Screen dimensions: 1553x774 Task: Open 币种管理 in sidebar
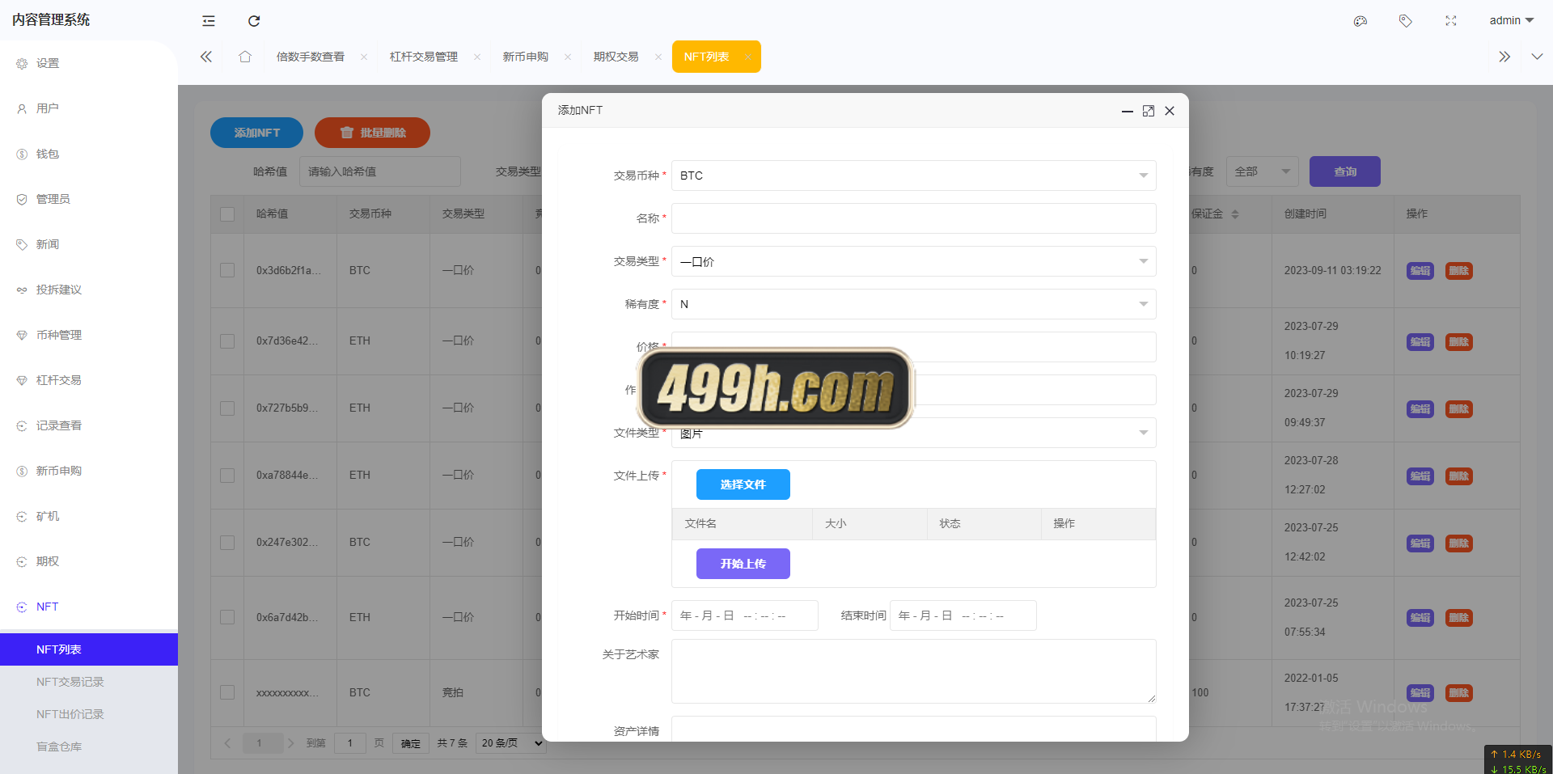(x=89, y=335)
